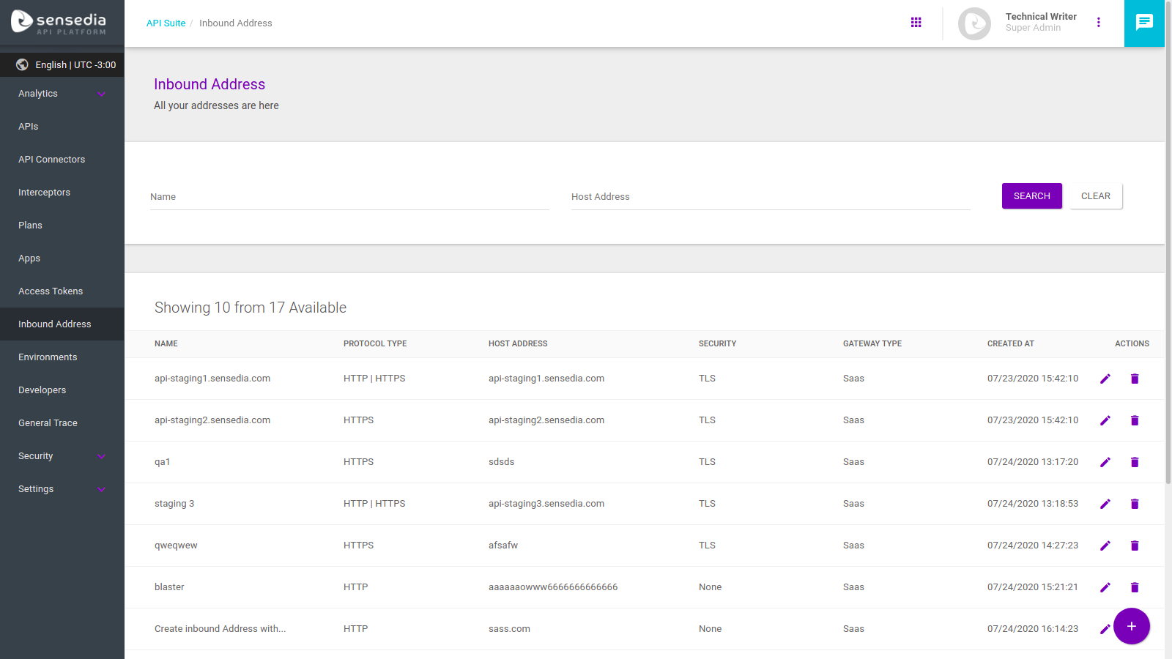The width and height of the screenshot is (1172, 659).
Task: Expand the Settings section
Action: click(62, 488)
